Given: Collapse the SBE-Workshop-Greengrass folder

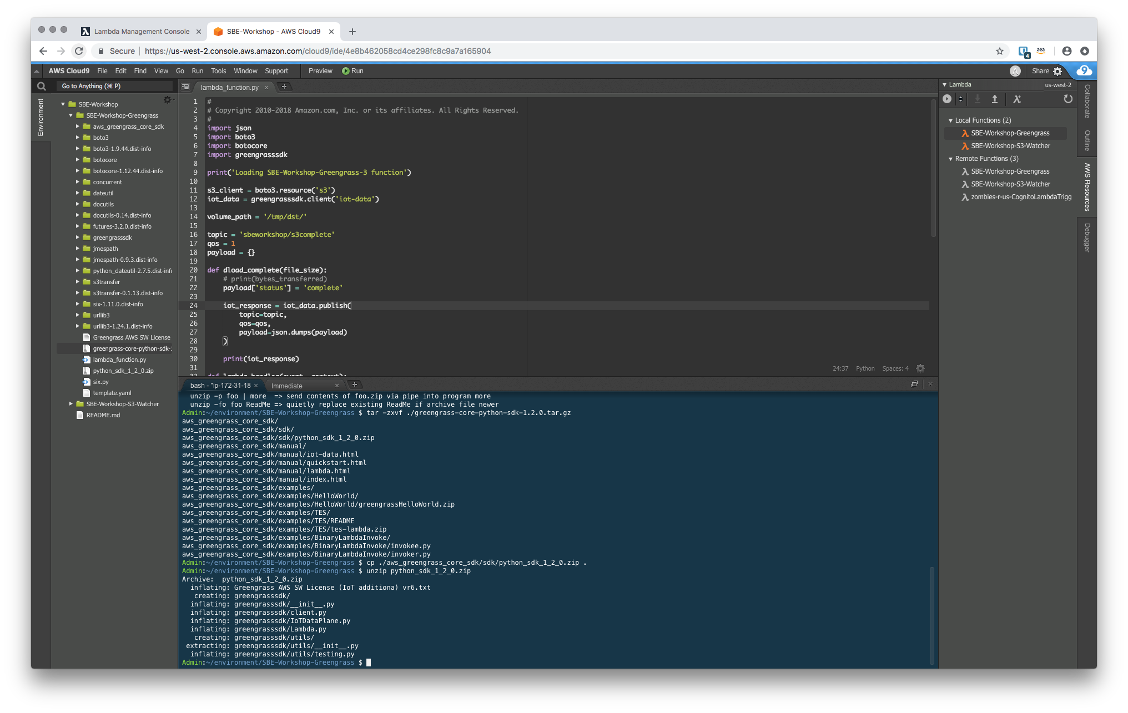Looking at the screenshot, I should tap(71, 115).
